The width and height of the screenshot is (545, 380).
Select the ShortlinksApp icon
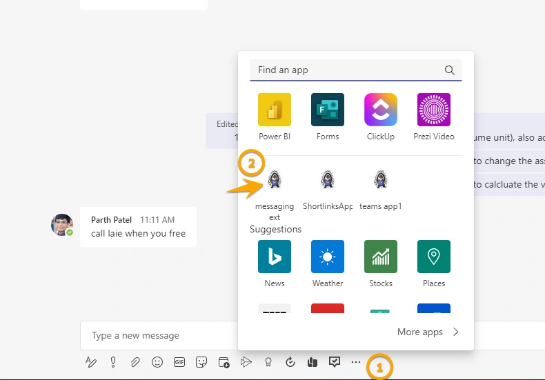(x=328, y=179)
